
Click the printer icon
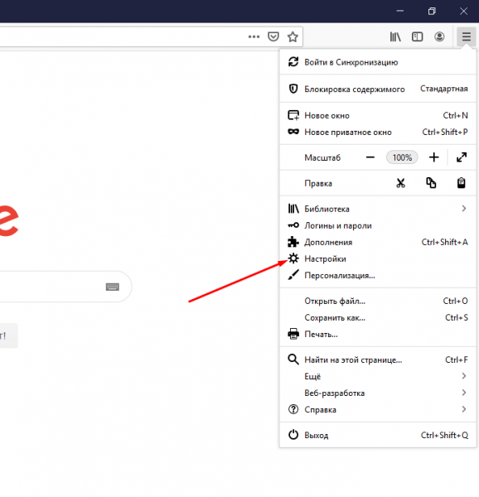pos(293,334)
